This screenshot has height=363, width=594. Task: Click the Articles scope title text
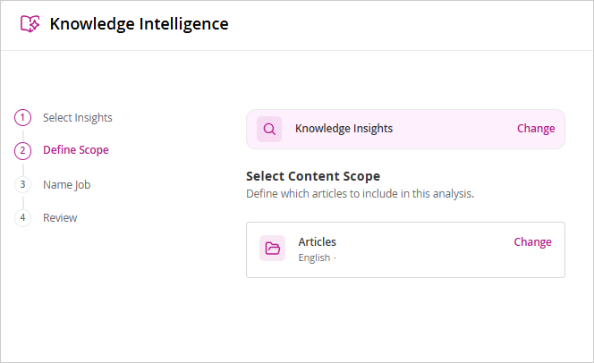[x=317, y=242]
